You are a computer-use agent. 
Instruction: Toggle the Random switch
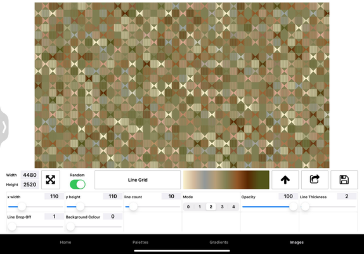[77, 185]
